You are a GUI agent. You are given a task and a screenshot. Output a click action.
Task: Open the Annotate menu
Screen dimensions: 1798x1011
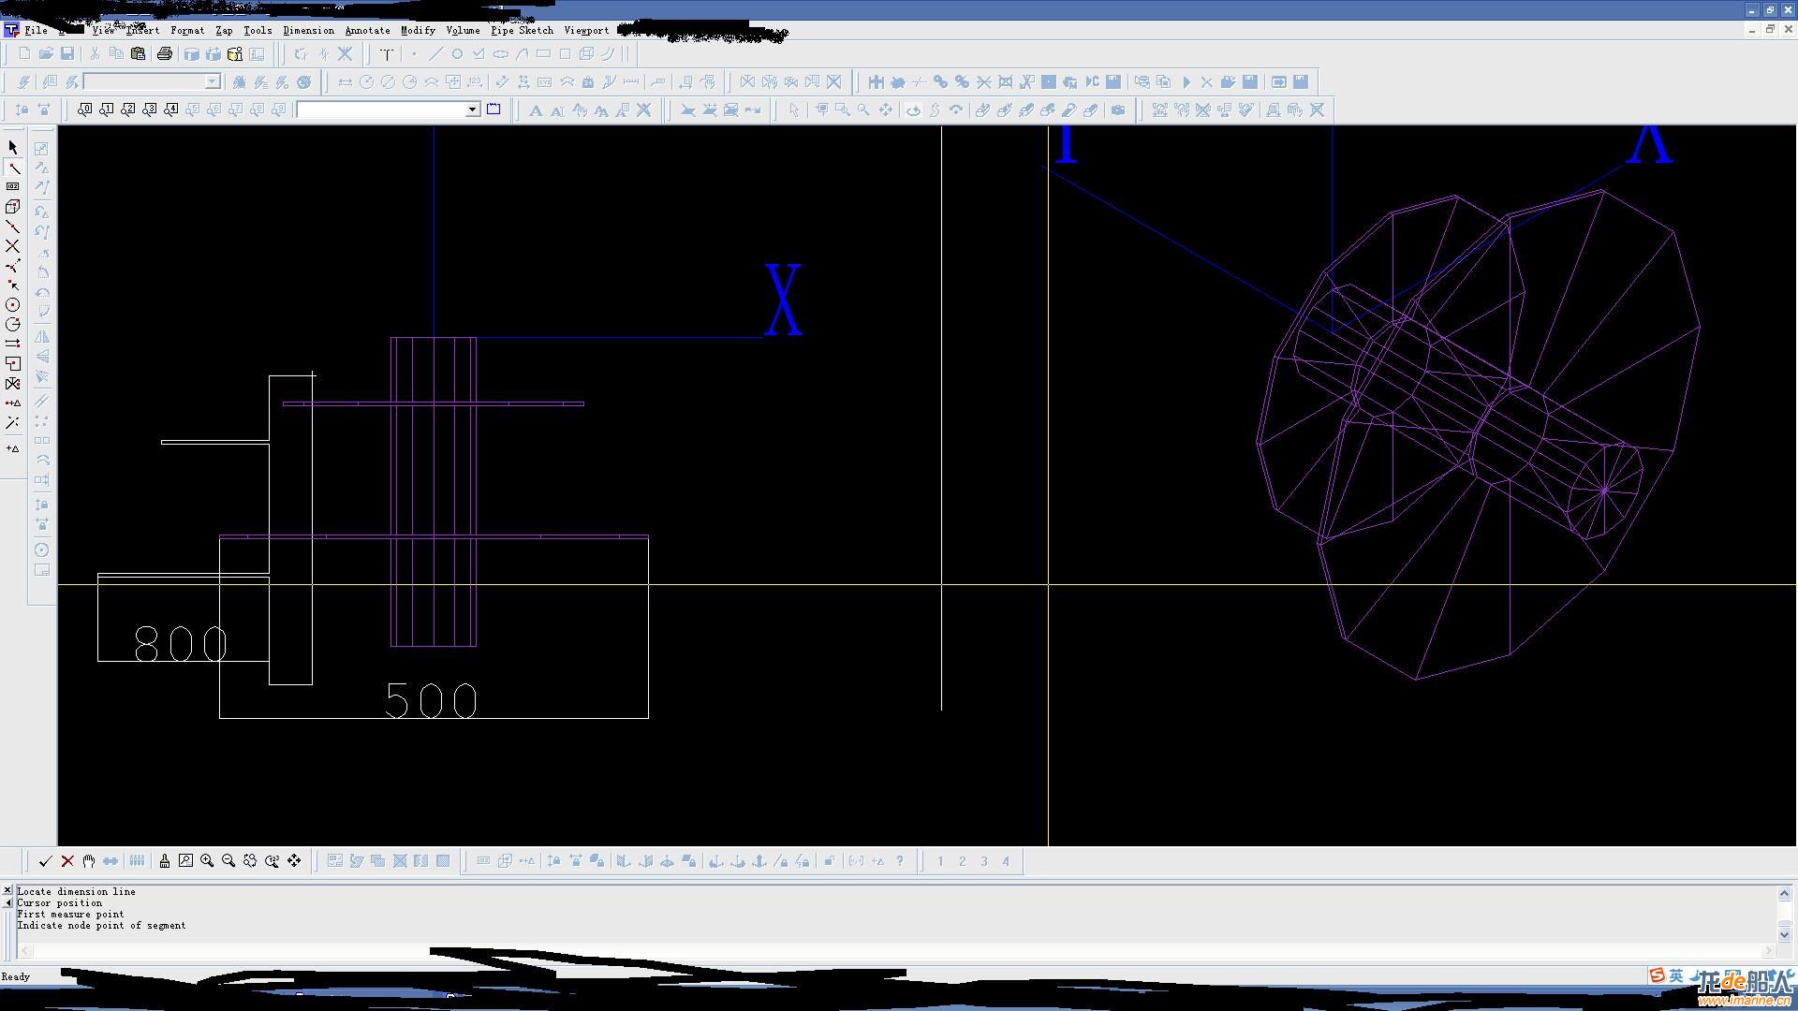(x=367, y=30)
